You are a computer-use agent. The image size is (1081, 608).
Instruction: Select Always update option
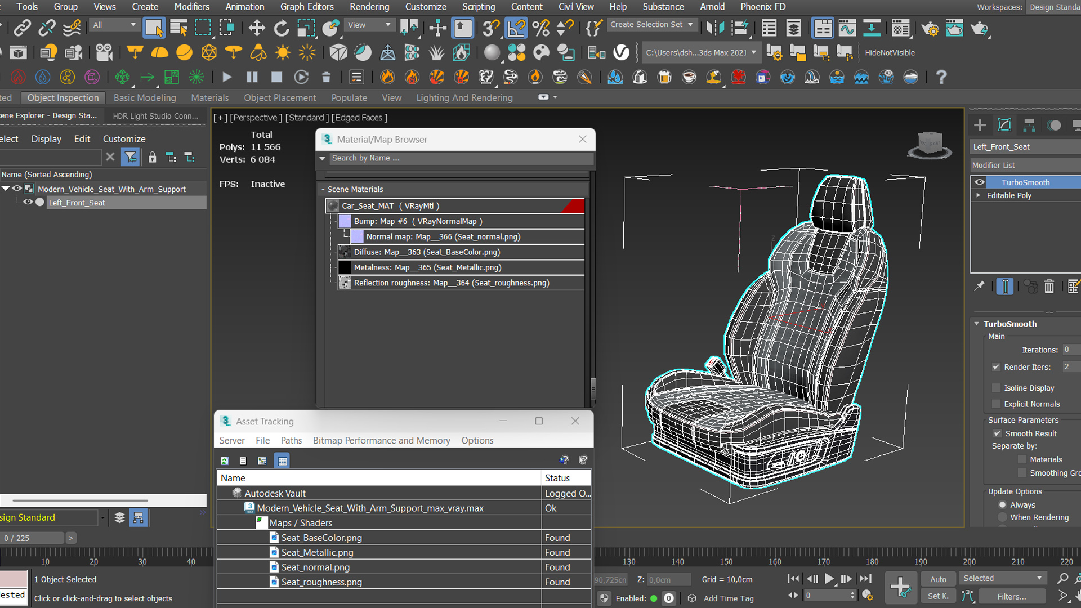1002,505
